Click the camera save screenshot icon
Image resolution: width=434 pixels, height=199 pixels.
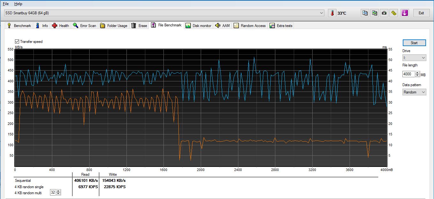tap(385, 13)
